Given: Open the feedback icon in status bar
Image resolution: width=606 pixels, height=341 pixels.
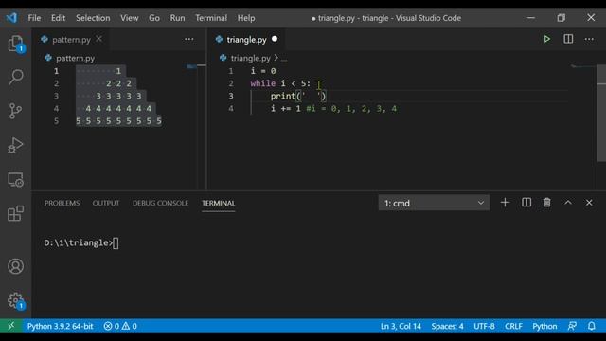Looking at the screenshot, I should coord(572,326).
